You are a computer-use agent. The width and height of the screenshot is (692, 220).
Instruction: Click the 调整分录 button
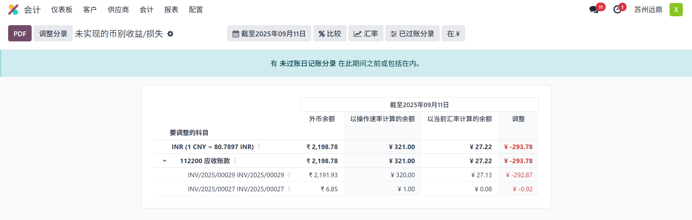53,34
